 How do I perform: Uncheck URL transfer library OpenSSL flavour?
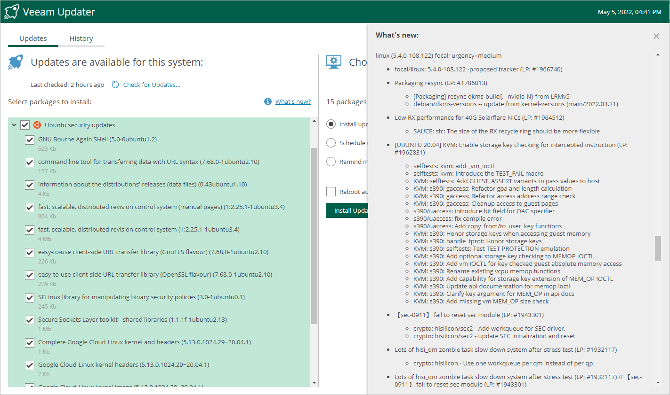(30, 275)
